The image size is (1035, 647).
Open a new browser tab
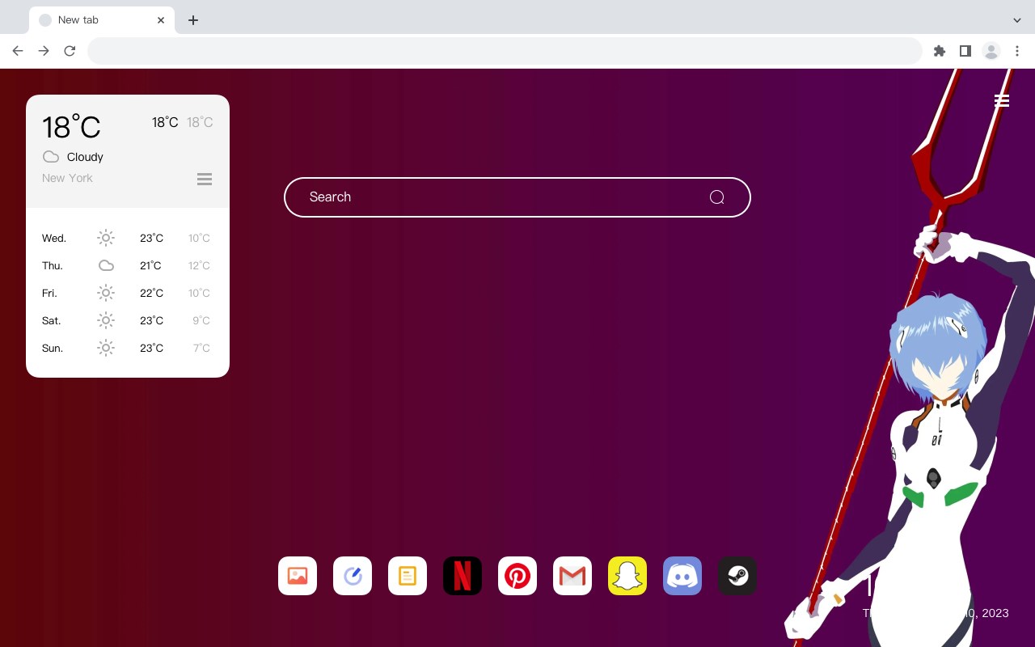click(192, 20)
